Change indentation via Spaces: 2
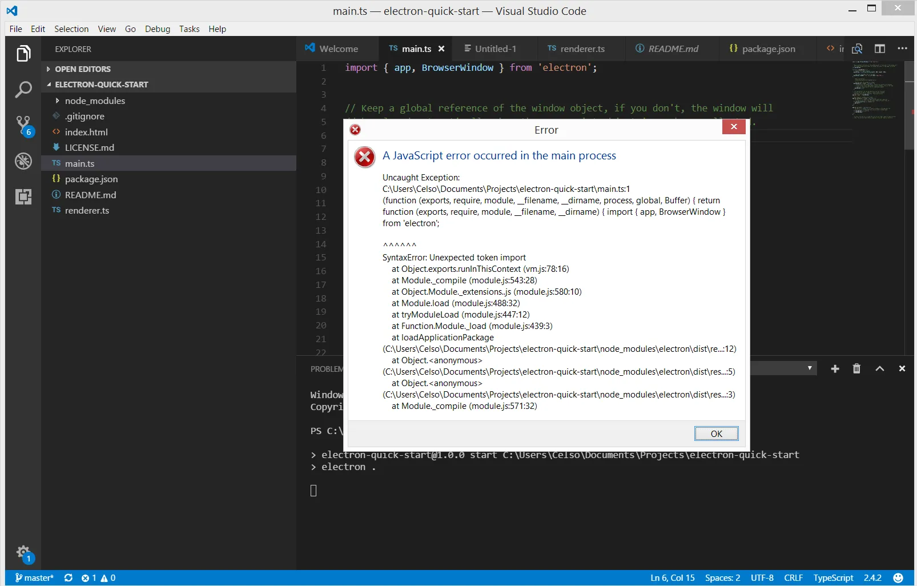The height and width of the screenshot is (586, 917). [722, 578]
